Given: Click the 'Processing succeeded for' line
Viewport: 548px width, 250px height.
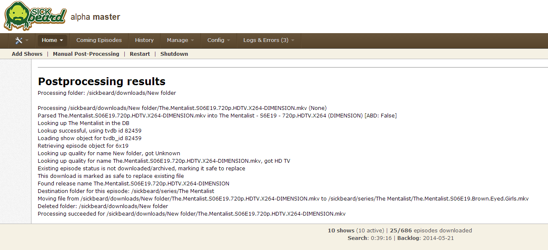Looking at the screenshot, I should (x=191, y=214).
